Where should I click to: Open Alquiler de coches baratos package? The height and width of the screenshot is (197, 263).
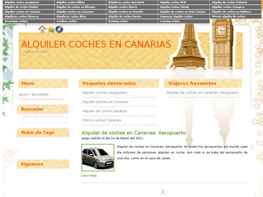(x=105, y=111)
